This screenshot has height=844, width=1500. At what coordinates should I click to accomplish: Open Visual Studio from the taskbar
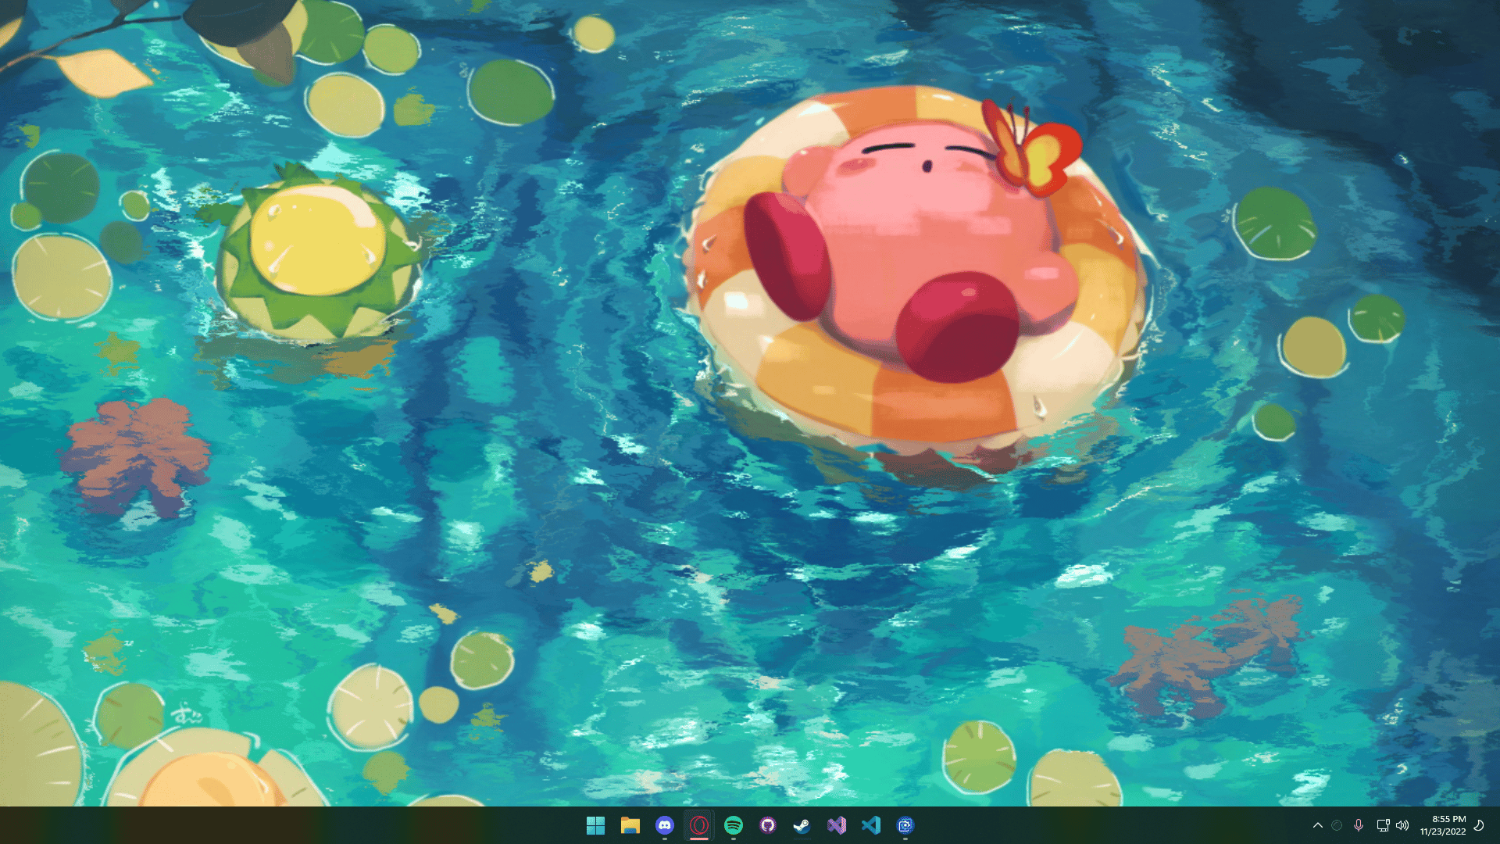click(837, 824)
